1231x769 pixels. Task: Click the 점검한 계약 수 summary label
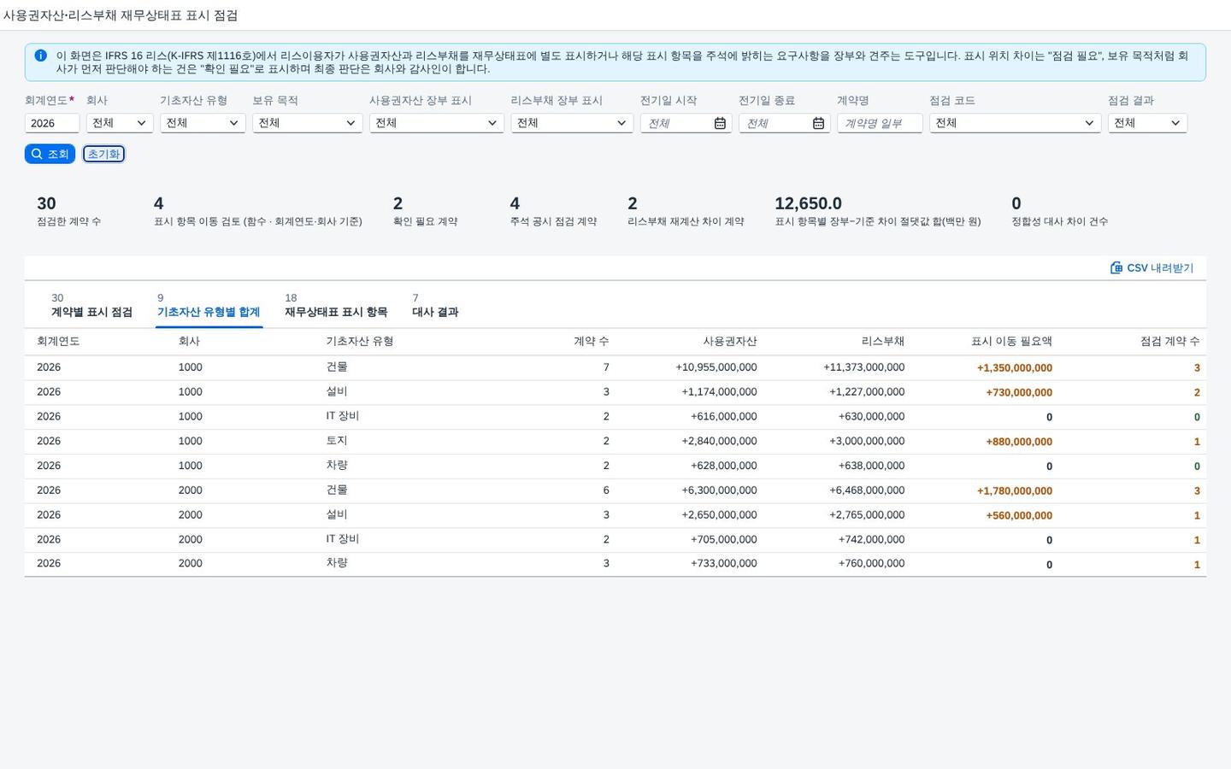(x=68, y=221)
